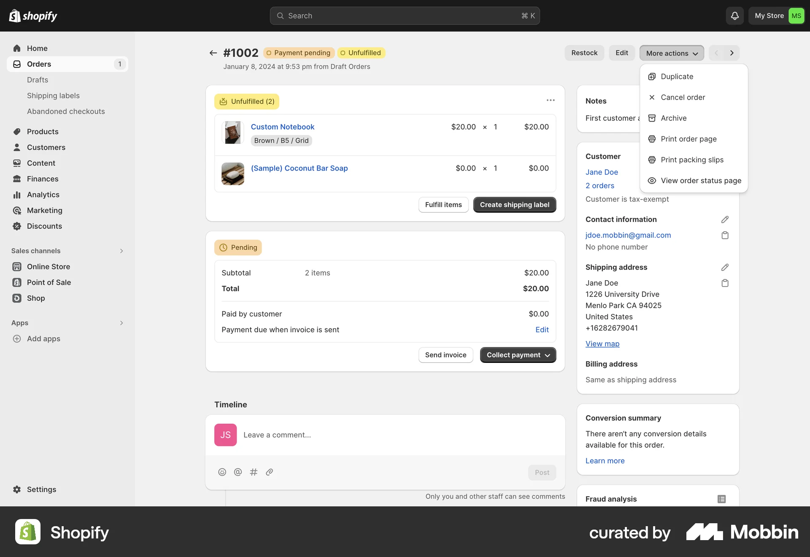This screenshot has width=810, height=557.
Task: Click the Fulfill items button
Action: tap(443, 205)
